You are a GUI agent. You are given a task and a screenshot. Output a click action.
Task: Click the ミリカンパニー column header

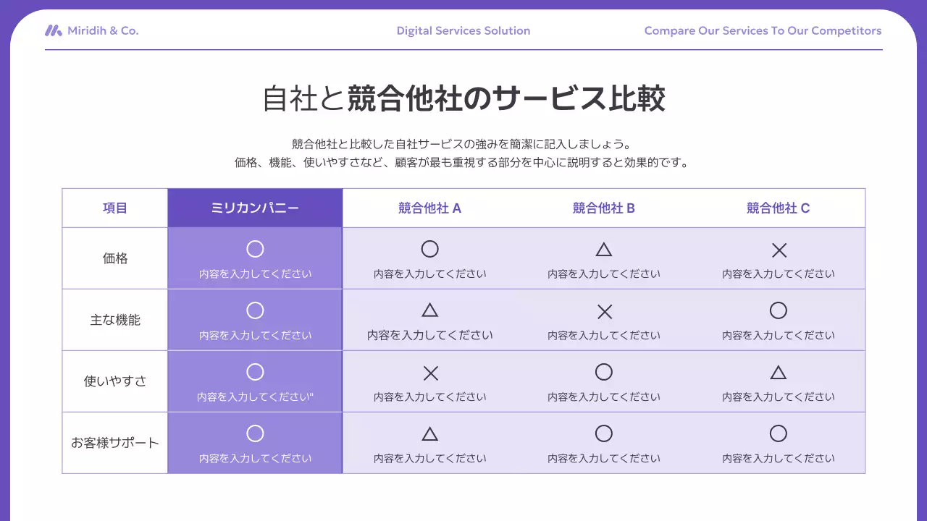click(x=255, y=208)
